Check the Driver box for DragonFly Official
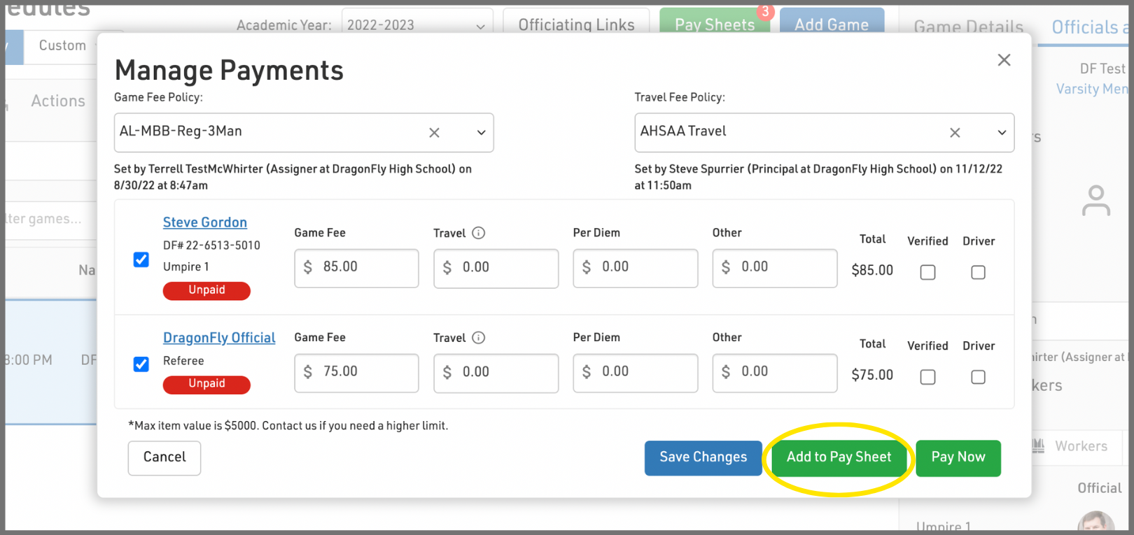This screenshot has width=1134, height=535. [978, 377]
